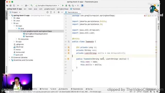Expand the resources folder
This screenshot has height=93, width=165.
[x=16, y=39]
